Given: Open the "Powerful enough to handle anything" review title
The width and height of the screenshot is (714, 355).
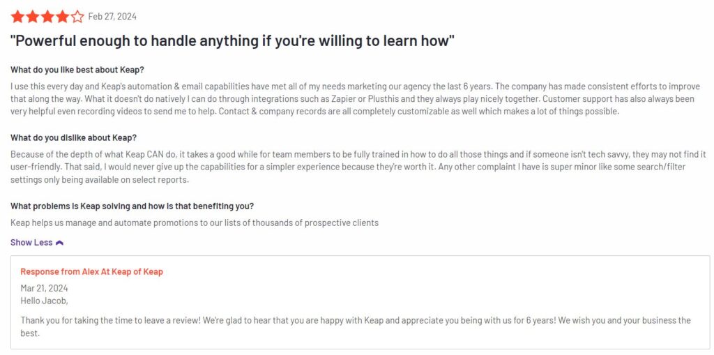Looking at the screenshot, I should (x=232, y=41).
